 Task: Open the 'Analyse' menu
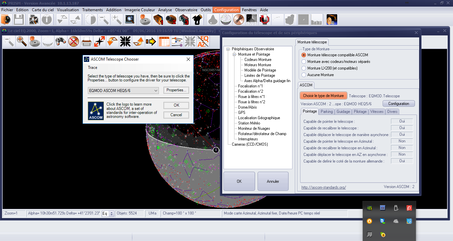pos(165,10)
